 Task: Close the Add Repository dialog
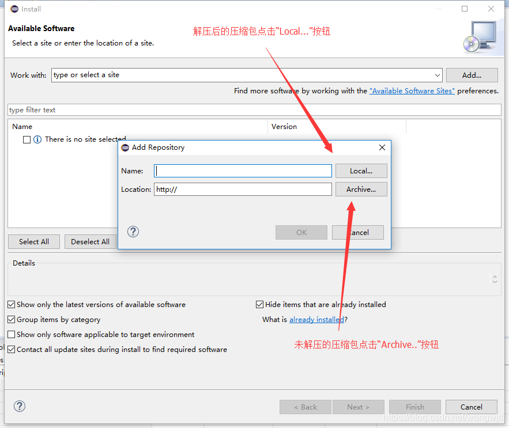coord(382,147)
